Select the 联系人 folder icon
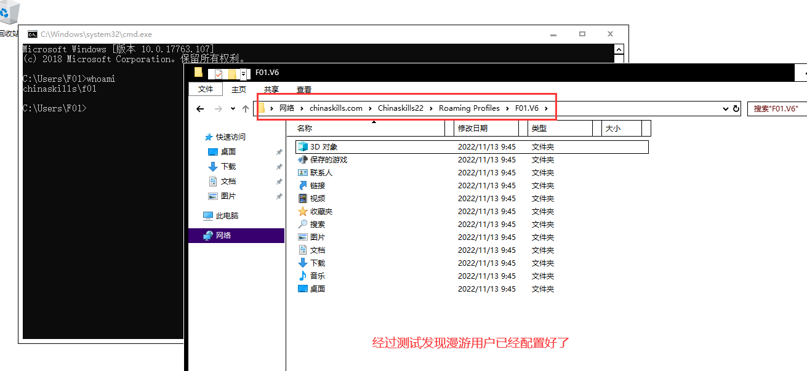807x371 pixels. 302,173
